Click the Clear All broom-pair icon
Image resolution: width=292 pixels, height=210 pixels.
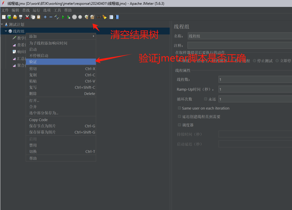(92, 17)
